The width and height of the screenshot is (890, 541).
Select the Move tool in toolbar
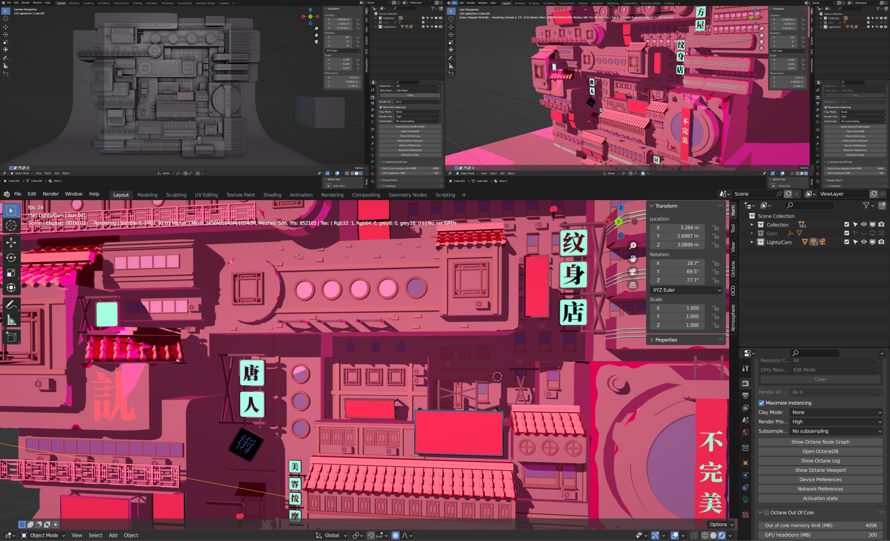[11, 242]
